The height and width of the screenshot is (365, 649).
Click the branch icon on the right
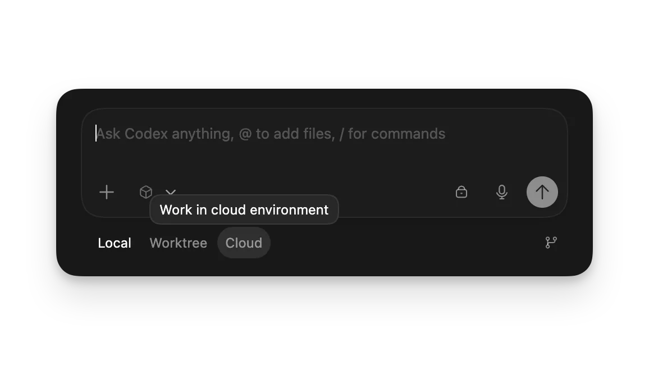551,242
